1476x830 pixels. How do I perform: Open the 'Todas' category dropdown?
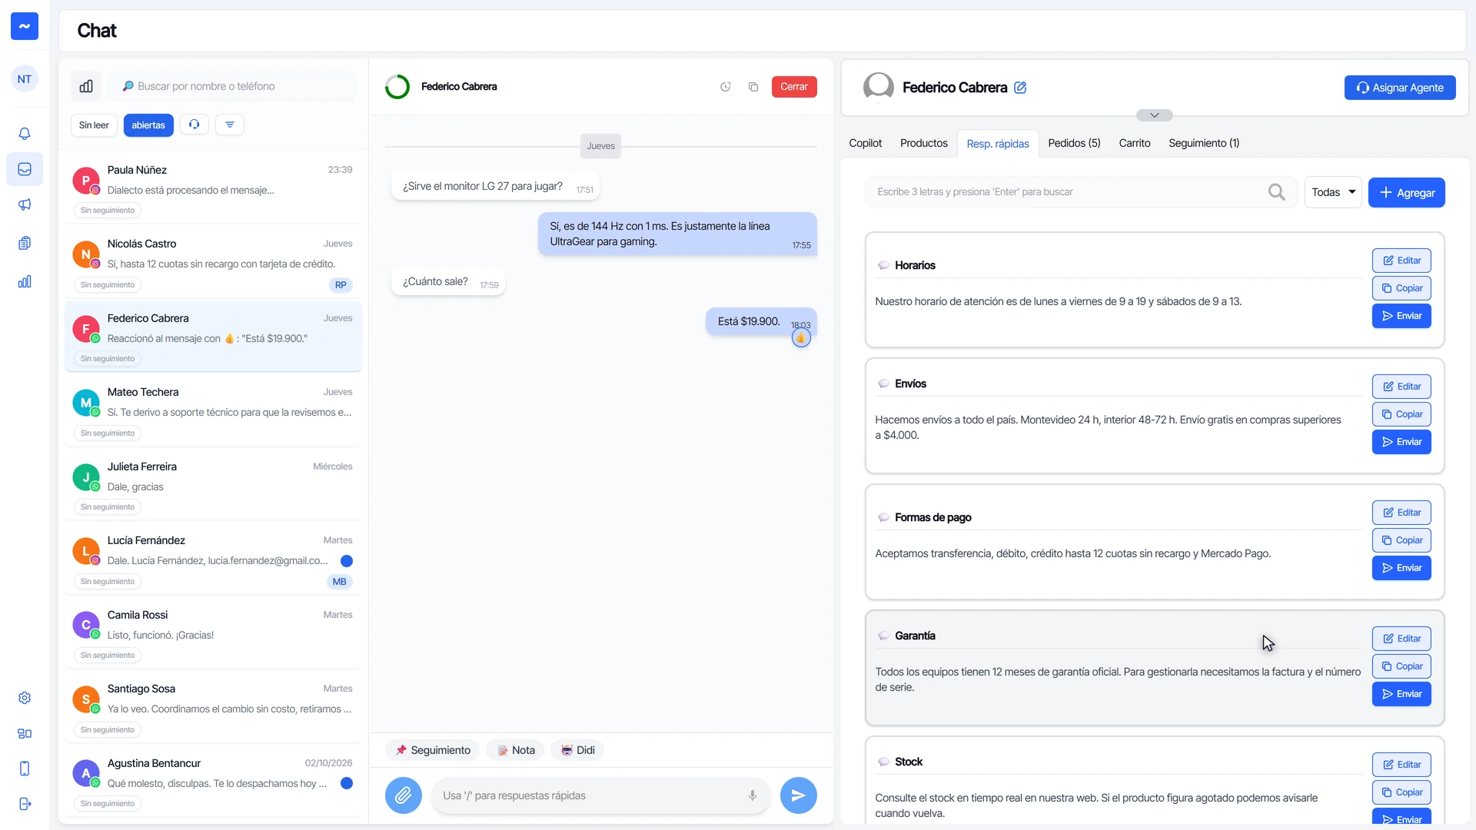coord(1333,192)
